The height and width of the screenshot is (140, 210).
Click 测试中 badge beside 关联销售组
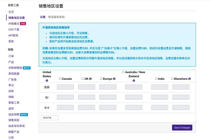[x=27, y=68]
